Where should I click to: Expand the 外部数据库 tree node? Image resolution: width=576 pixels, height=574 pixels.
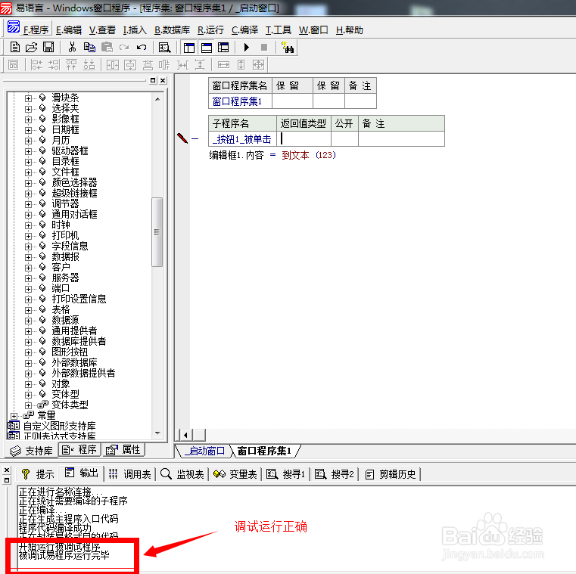(x=28, y=363)
